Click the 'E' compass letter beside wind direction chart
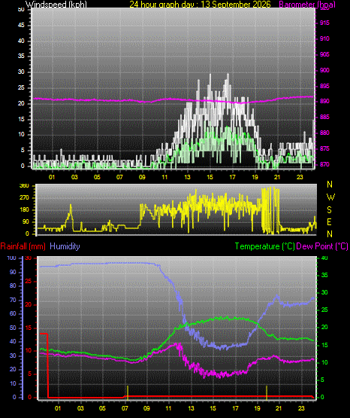This screenshot has width=350, height=418. pos(329,221)
